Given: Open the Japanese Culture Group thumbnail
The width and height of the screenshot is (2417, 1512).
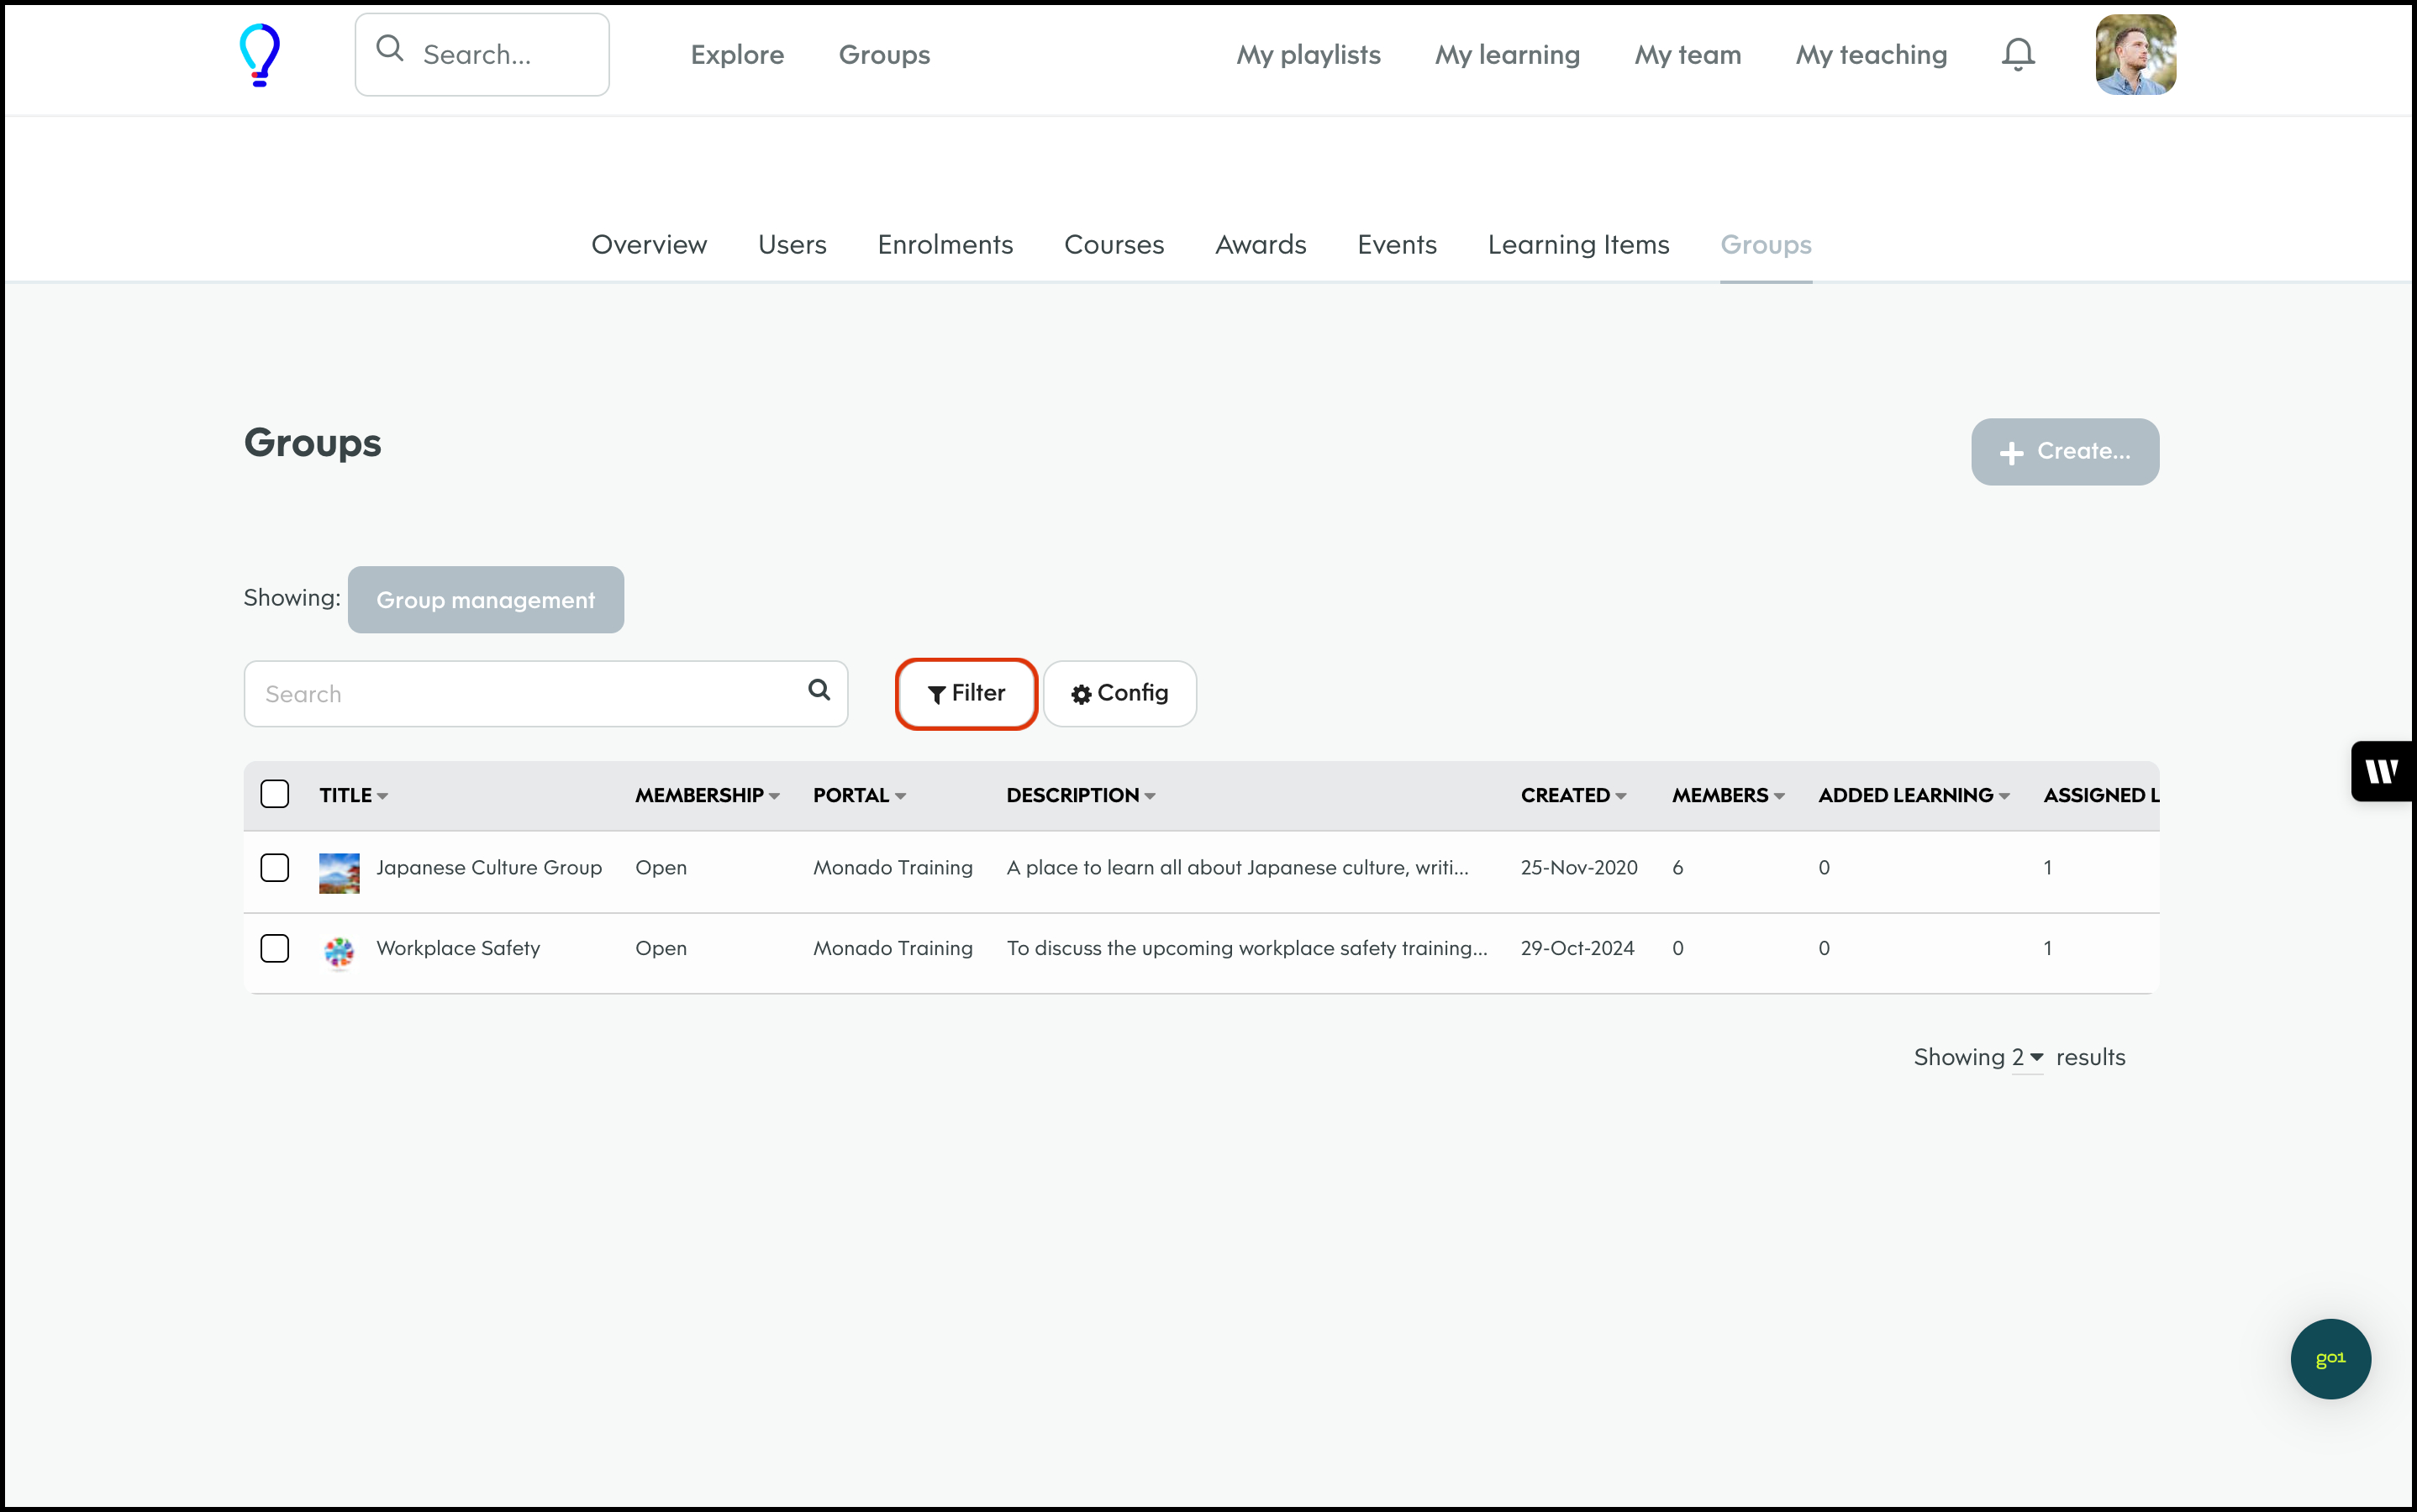Looking at the screenshot, I should click(340, 872).
